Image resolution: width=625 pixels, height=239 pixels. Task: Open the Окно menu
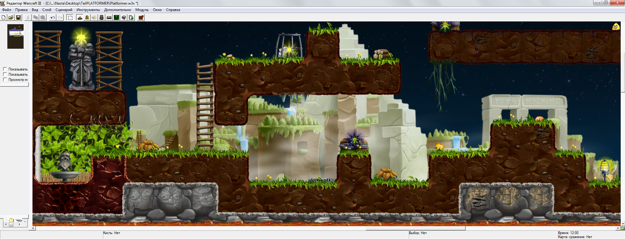pos(157,10)
